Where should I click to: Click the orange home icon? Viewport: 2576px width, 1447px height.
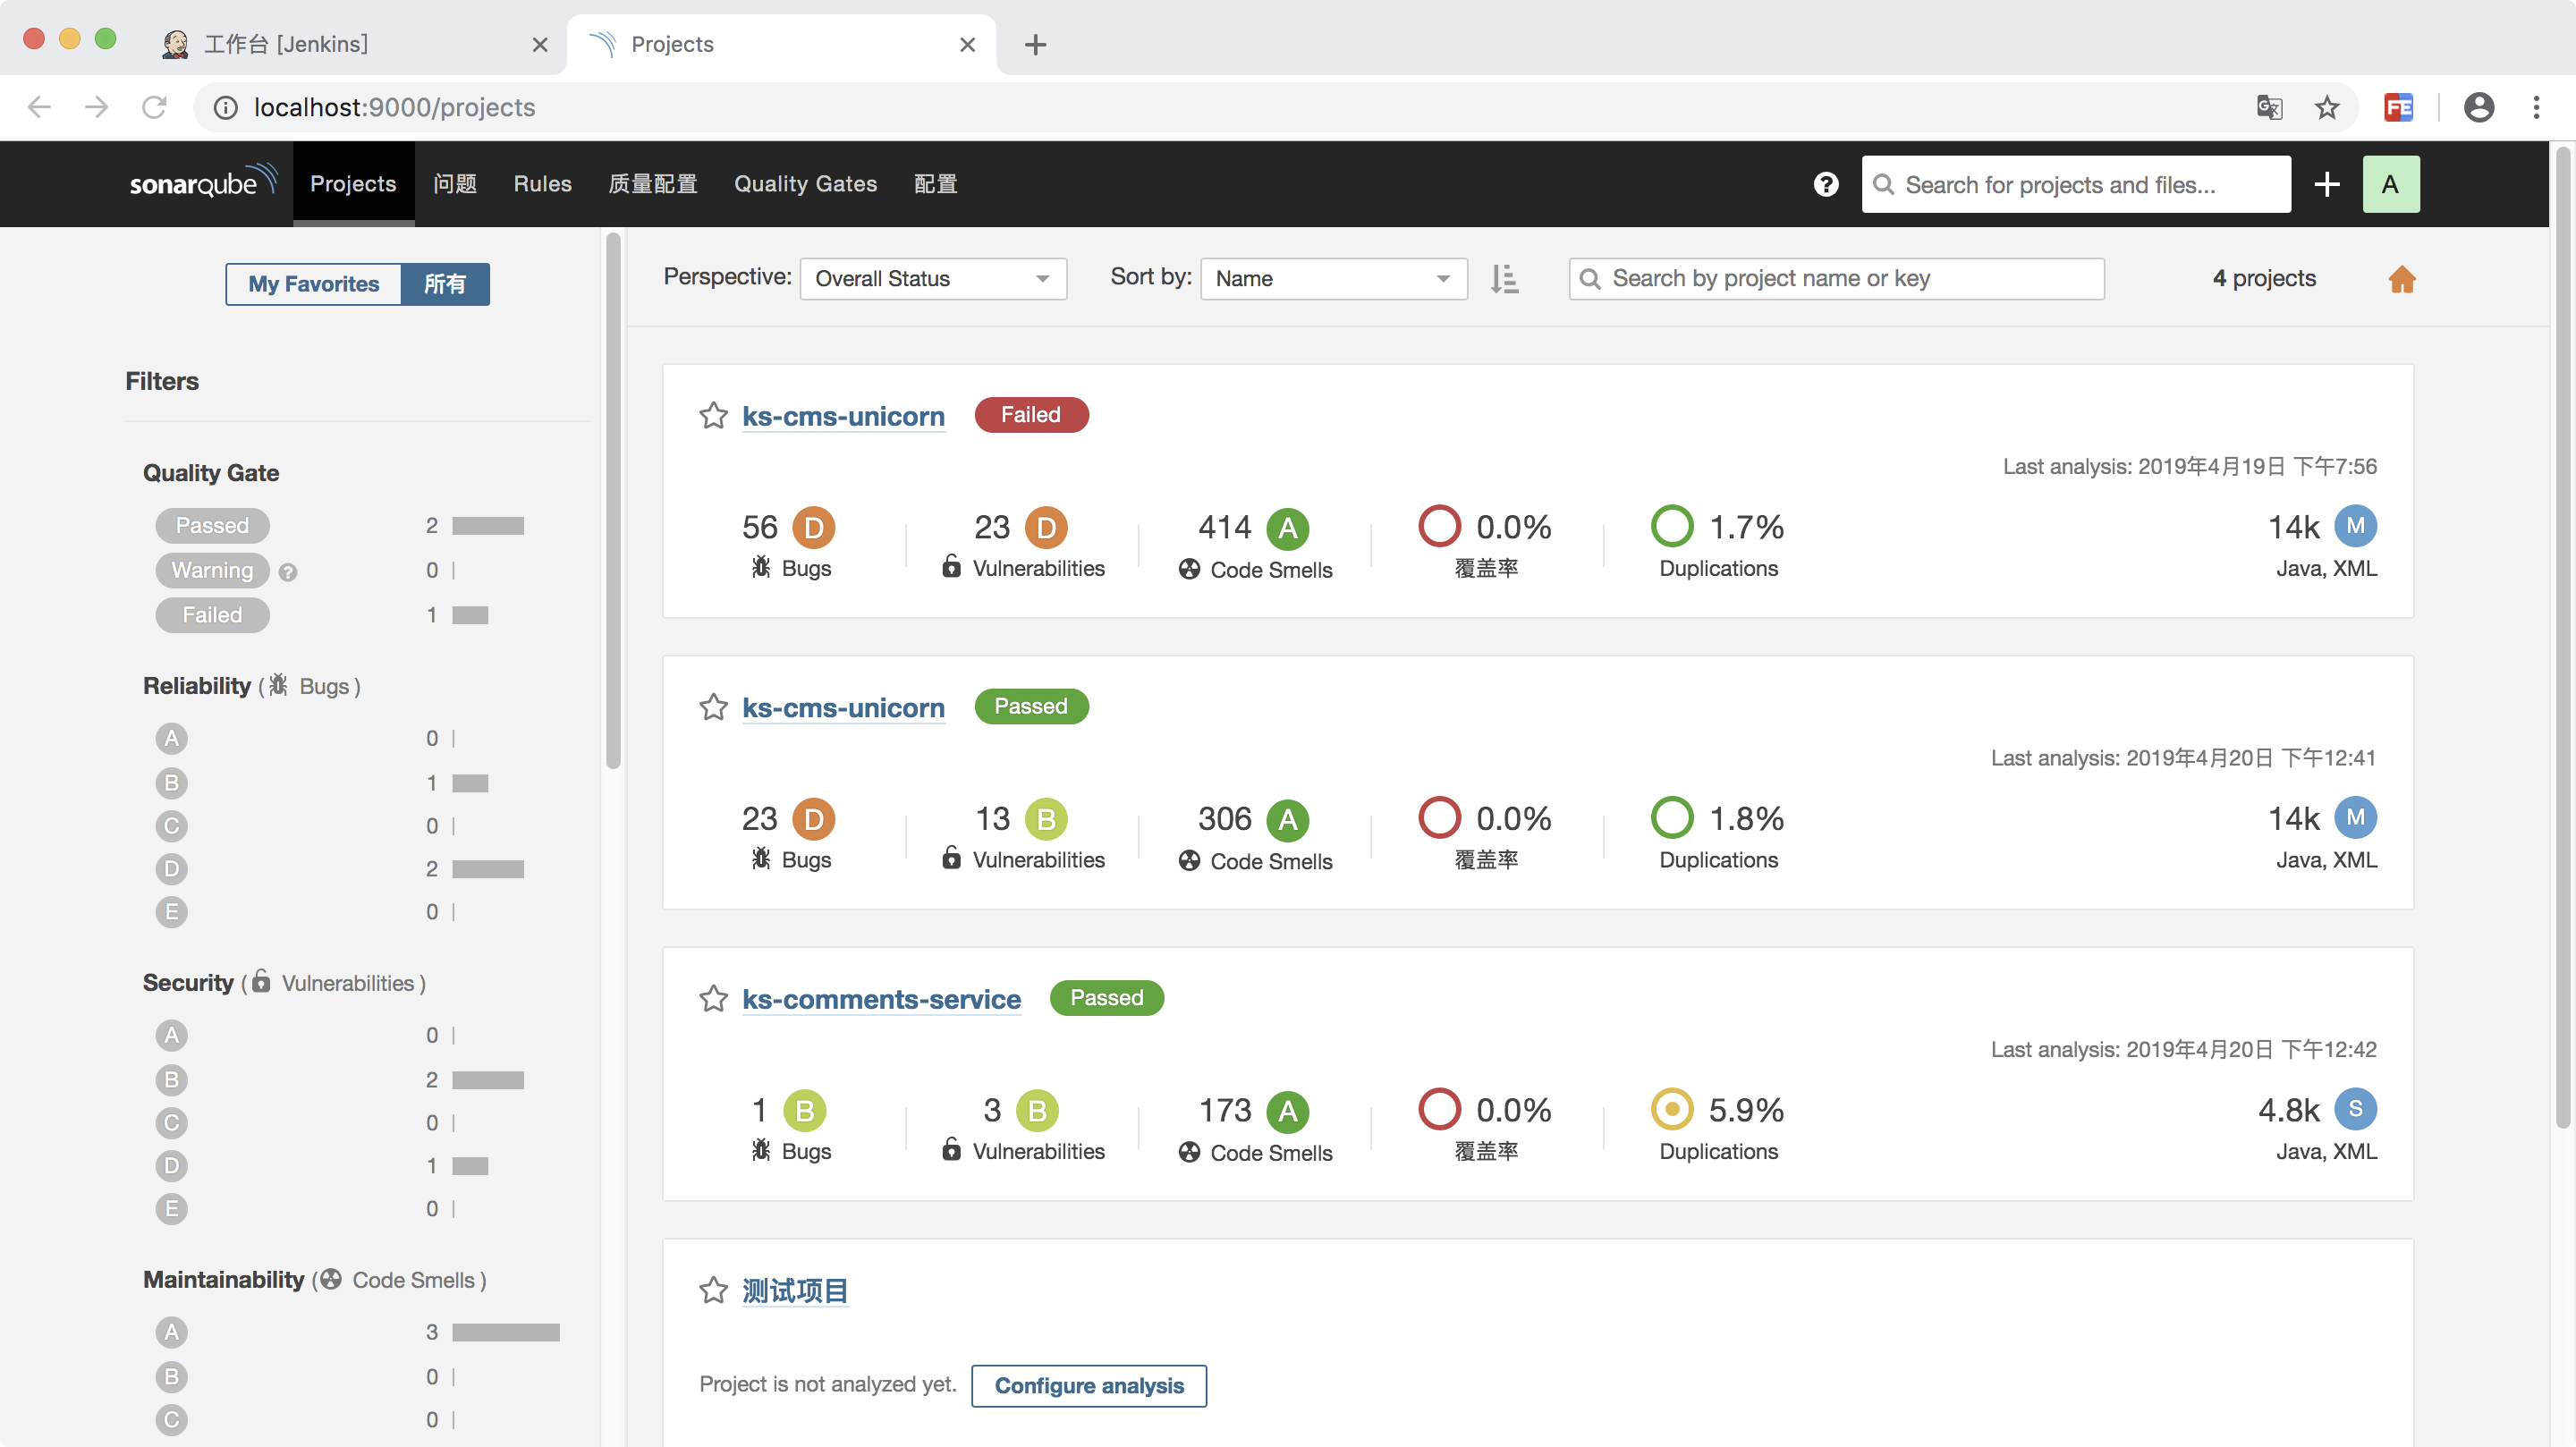coord(2401,279)
